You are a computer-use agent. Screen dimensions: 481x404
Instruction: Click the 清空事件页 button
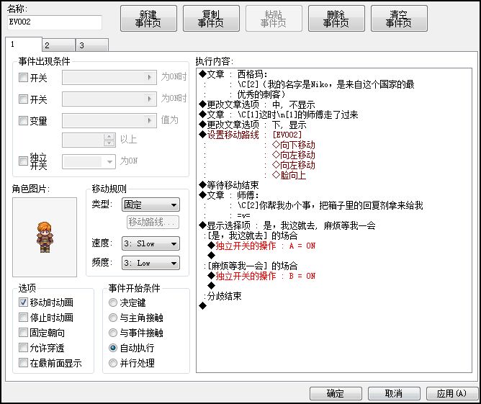(399, 19)
